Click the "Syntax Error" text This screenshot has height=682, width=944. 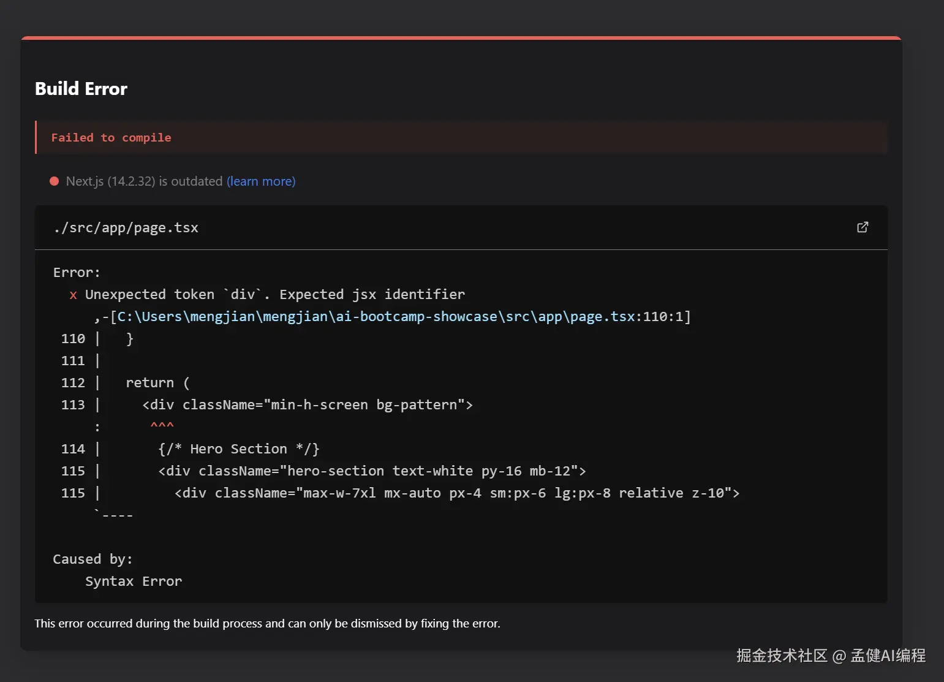click(134, 582)
